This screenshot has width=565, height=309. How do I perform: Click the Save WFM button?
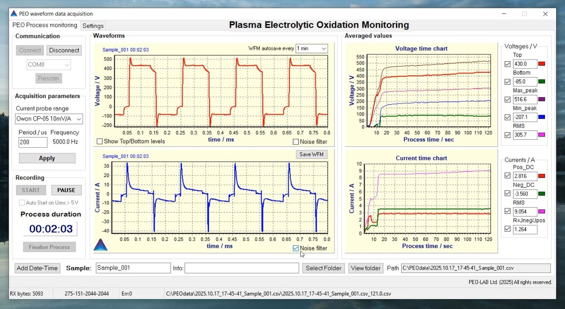tap(311, 154)
